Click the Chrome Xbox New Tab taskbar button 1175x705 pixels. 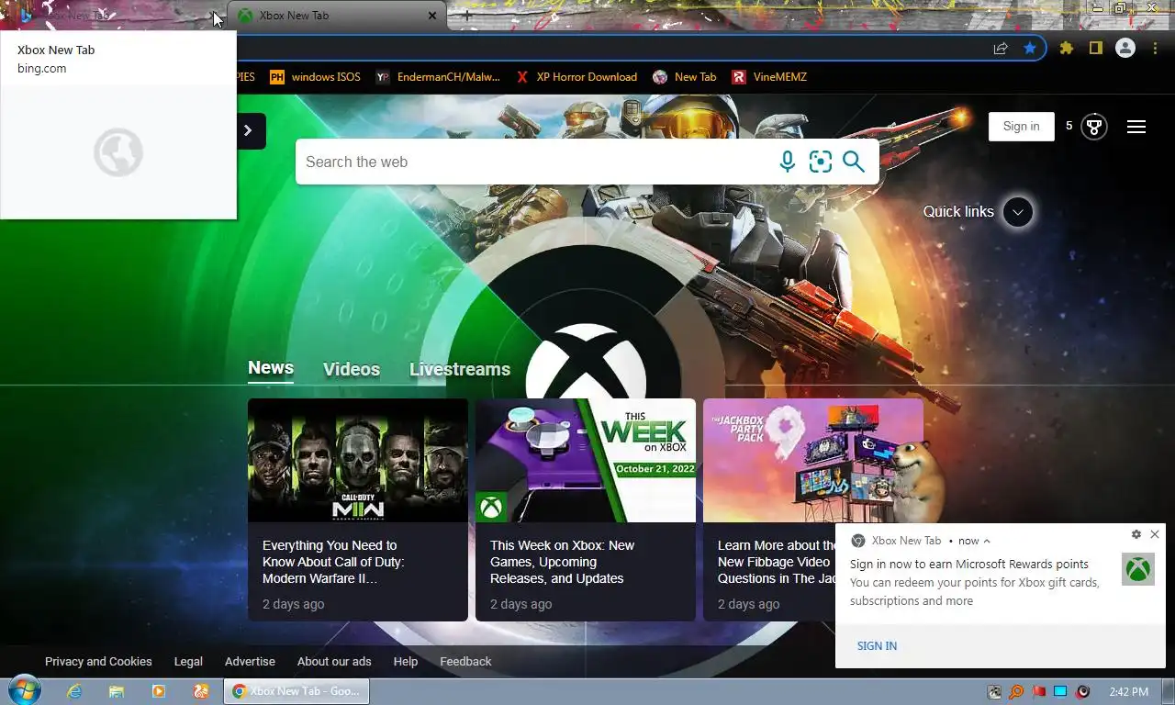297,691
